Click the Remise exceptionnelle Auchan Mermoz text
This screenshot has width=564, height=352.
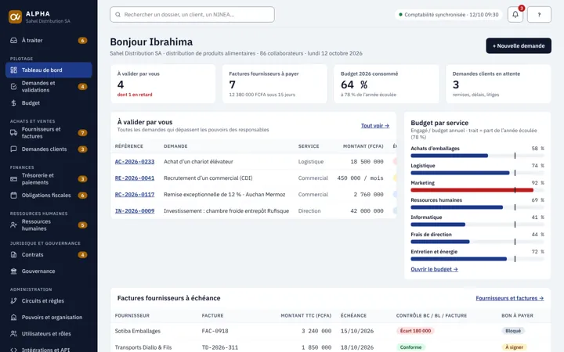coord(225,194)
